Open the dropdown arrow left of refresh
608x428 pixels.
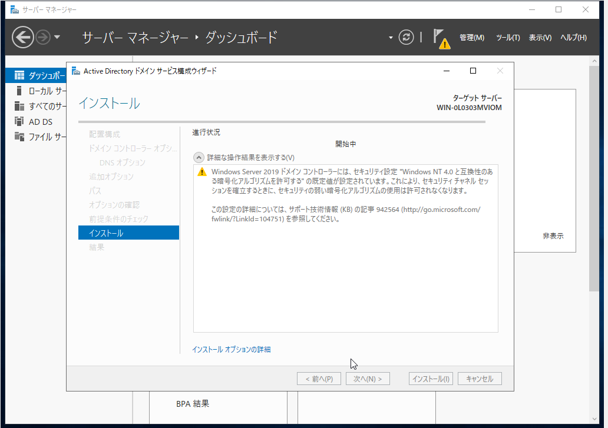coord(391,38)
